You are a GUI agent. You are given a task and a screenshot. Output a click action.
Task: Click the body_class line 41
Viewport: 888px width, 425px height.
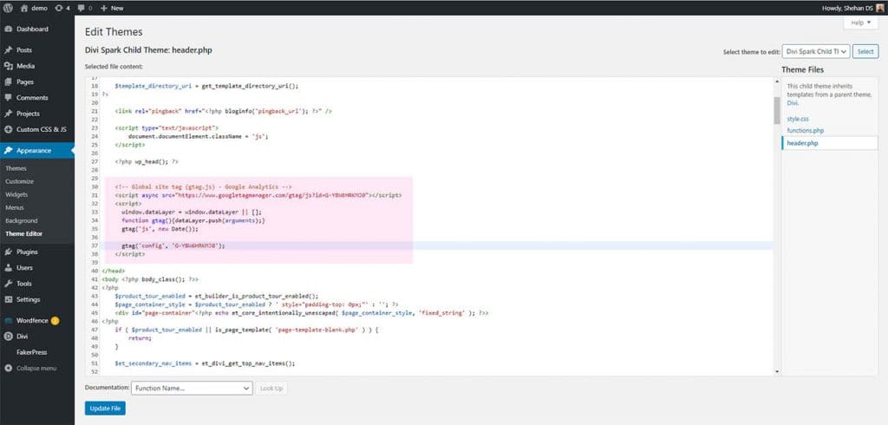(x=150, y=279)
